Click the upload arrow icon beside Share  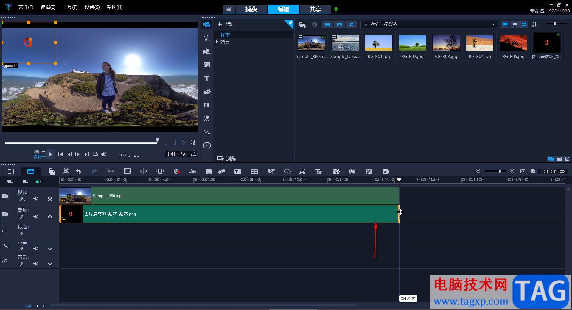pos(336,9)
